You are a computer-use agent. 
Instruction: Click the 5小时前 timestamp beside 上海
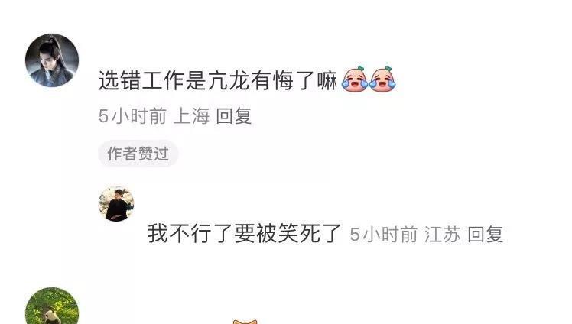point(132,116)
